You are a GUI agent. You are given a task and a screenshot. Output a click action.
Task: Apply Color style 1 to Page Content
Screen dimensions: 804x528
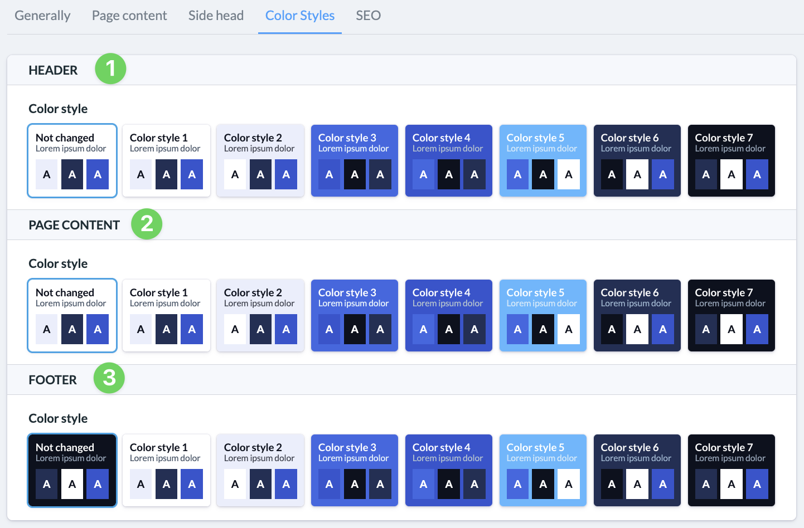click(166, 315)
